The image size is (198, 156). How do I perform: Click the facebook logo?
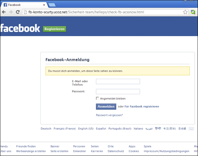pyautogui.click(x=20, y=28)
